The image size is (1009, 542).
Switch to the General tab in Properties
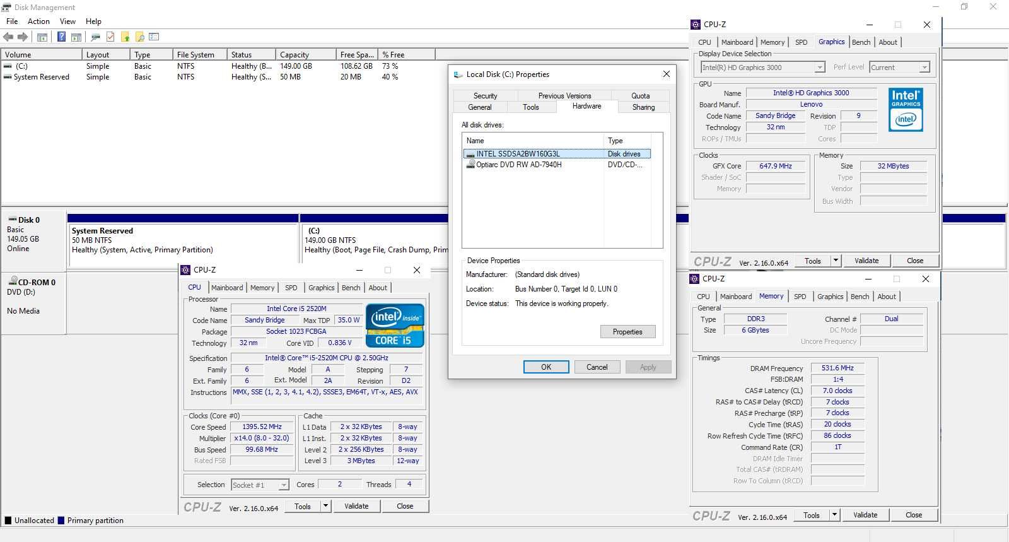tap(480, 107)
